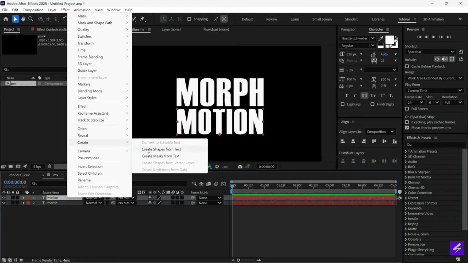Toggle Include Overlays in preview
Screen dimensions: 468x263
point(452,59)
